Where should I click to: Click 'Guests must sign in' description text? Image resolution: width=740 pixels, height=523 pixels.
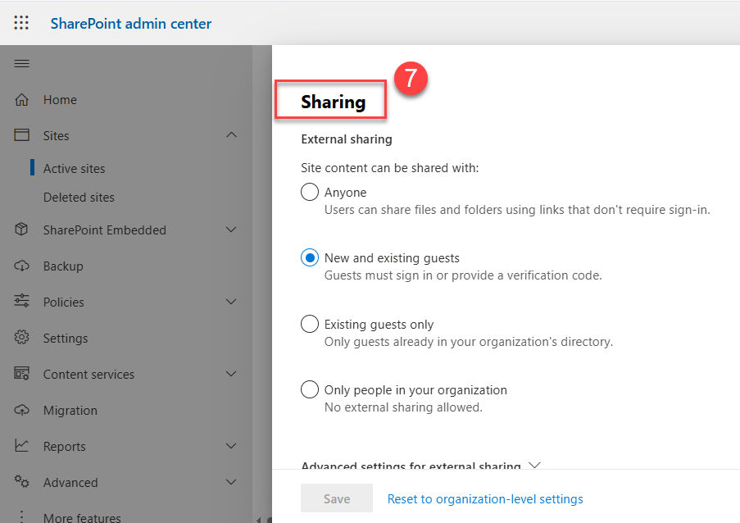click(463, 275)
